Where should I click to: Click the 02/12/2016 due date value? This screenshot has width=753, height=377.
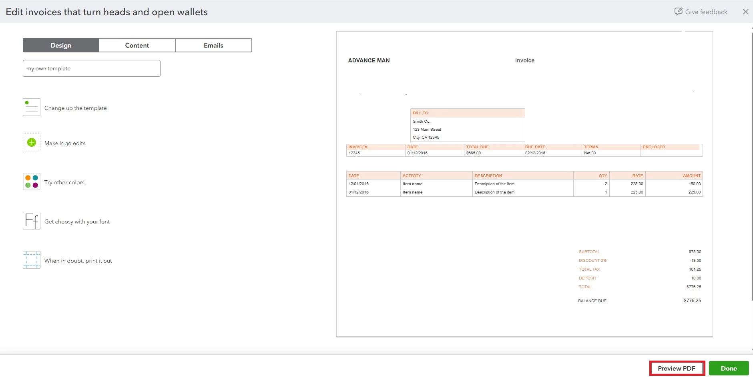point(535,153)
